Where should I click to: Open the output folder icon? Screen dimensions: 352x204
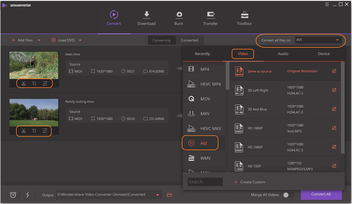click(x=169, y=195)
